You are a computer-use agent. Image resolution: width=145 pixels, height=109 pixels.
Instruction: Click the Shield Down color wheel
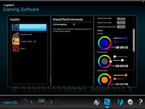pyautogui.click(x=105, y=79)
